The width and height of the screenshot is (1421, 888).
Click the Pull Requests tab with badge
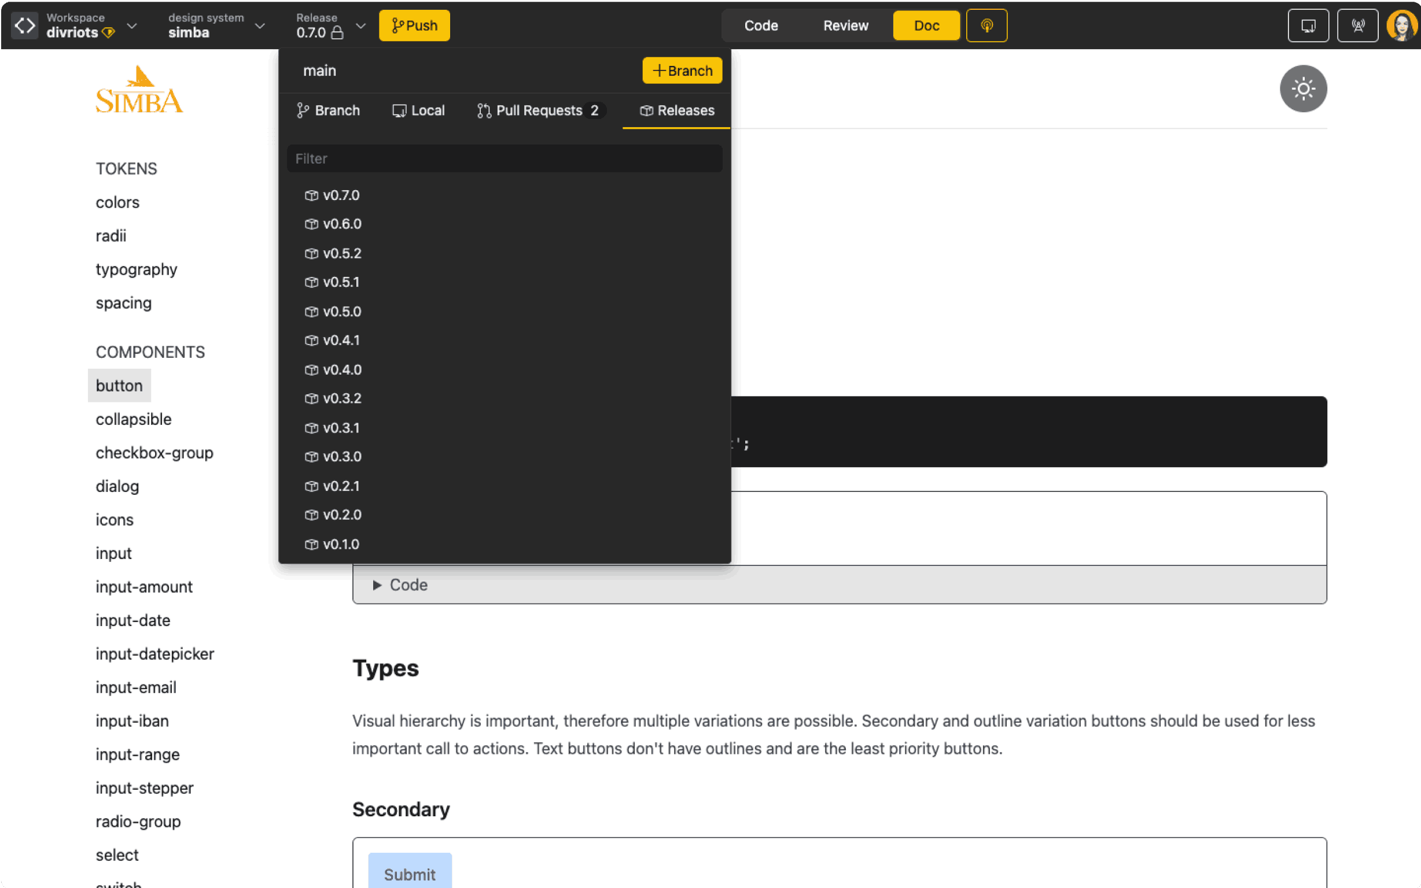pos(538,109)
